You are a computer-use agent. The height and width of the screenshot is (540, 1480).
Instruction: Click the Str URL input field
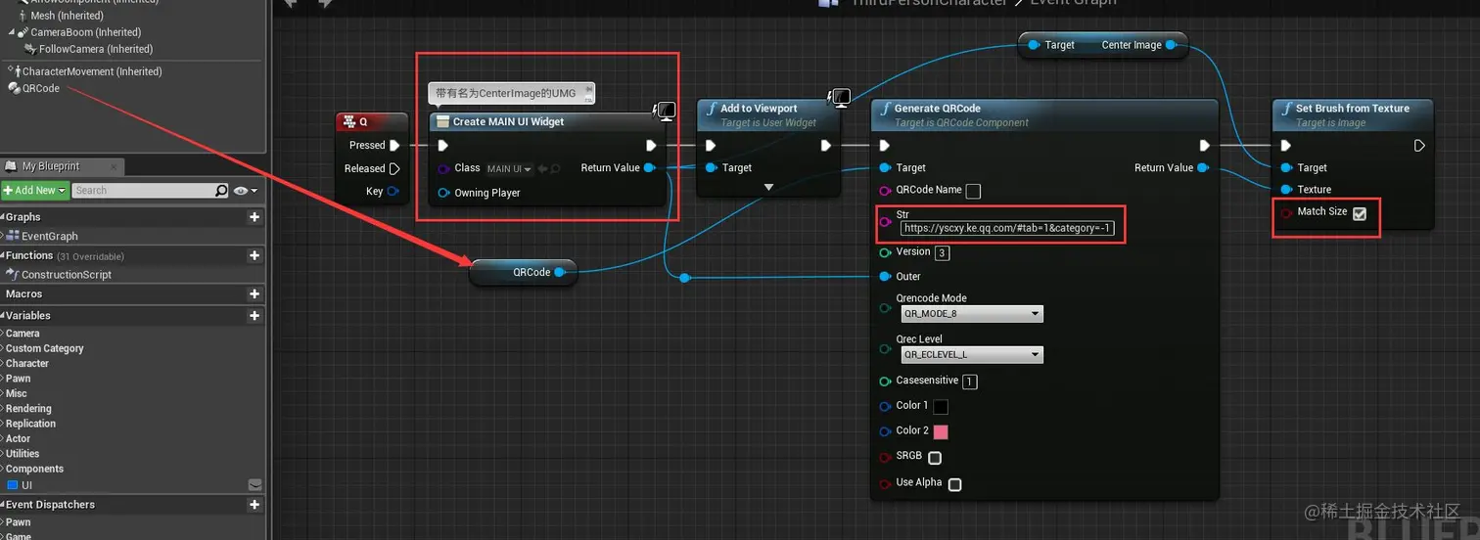(1007, 228)
